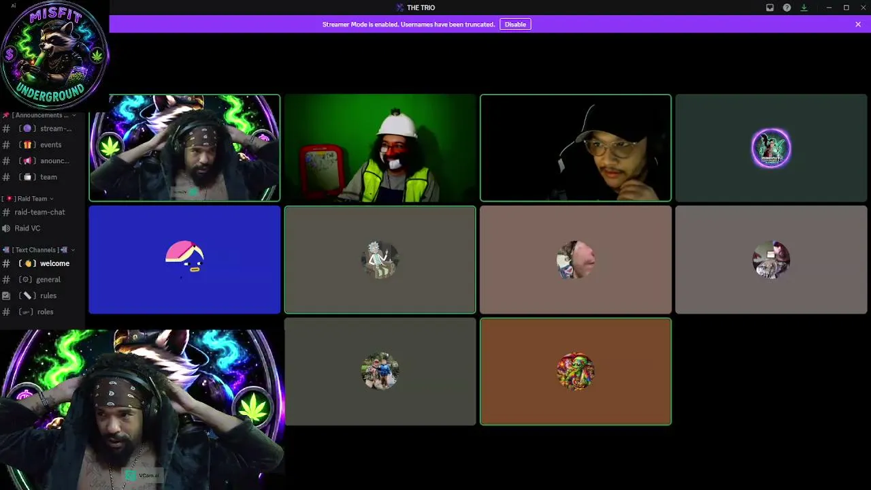This screenshot has height=490, width=871.
Task: Minimize the Discord window
Action: [829, 7]
